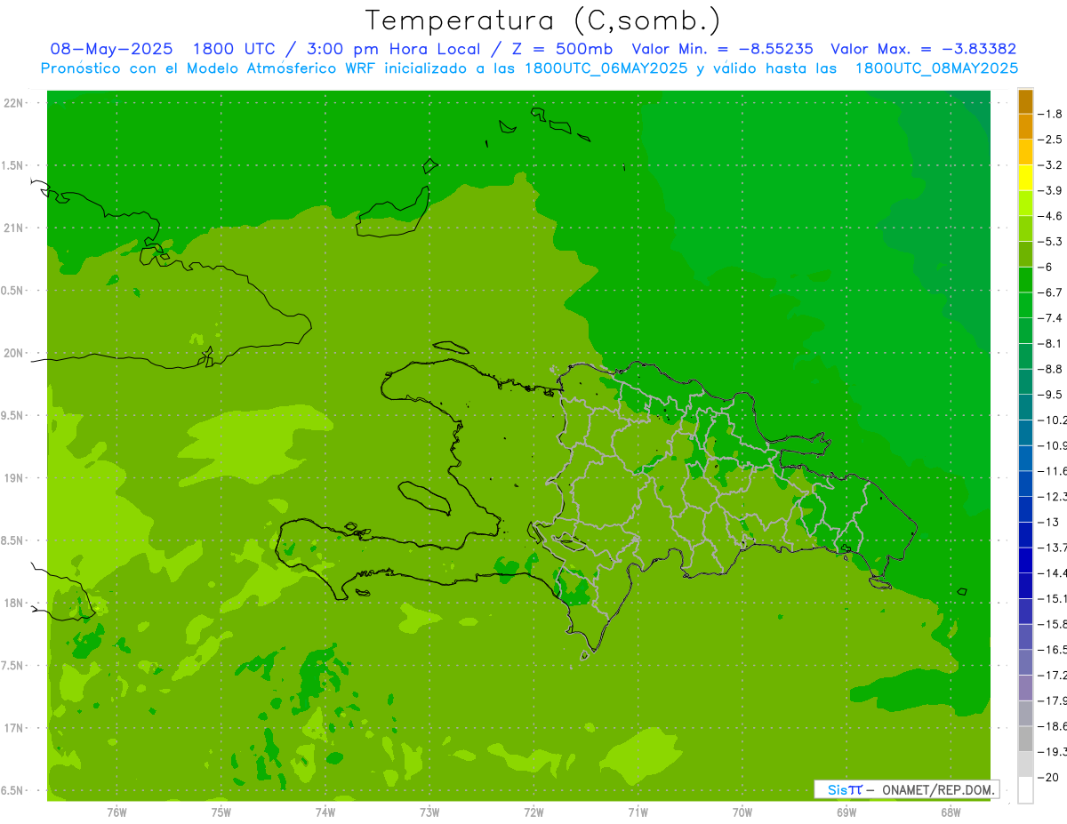
Task: Click 'Valor Min. = -8.55235' text
Action: pos(722,49)
